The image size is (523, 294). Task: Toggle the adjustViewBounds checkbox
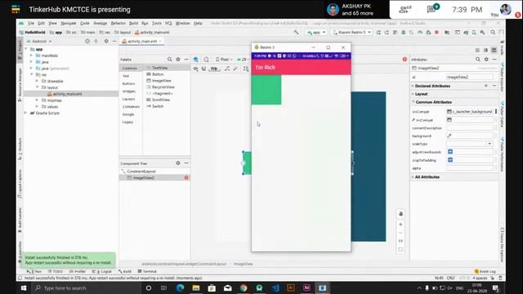point(450,152)
